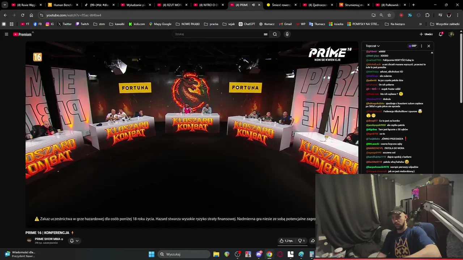Click the youtube.com address bar URL
Screen dimensions: 463x260
74,15
